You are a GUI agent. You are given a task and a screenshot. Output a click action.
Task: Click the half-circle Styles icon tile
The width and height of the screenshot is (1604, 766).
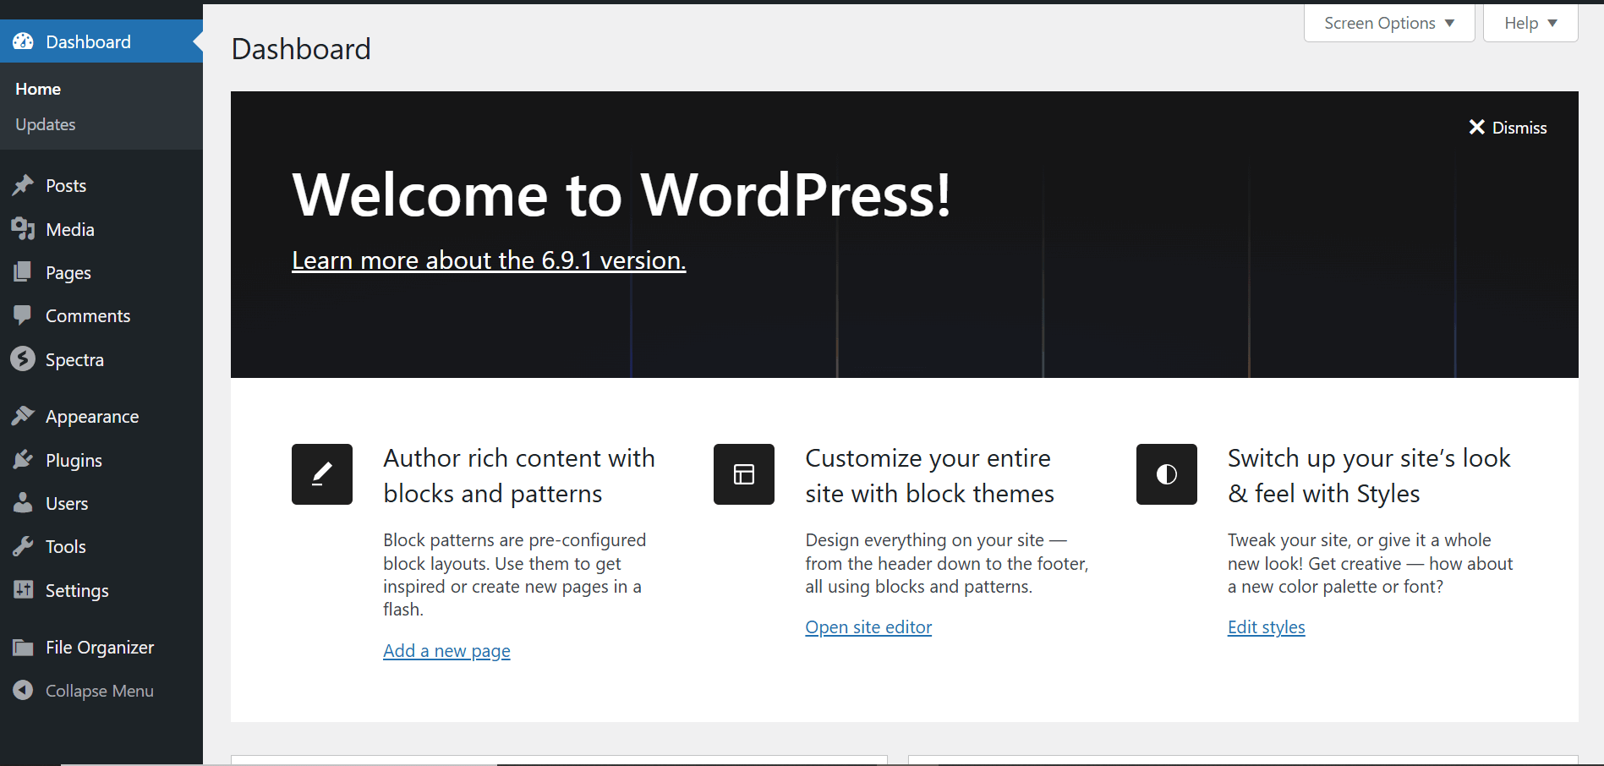coord(1167,474)
